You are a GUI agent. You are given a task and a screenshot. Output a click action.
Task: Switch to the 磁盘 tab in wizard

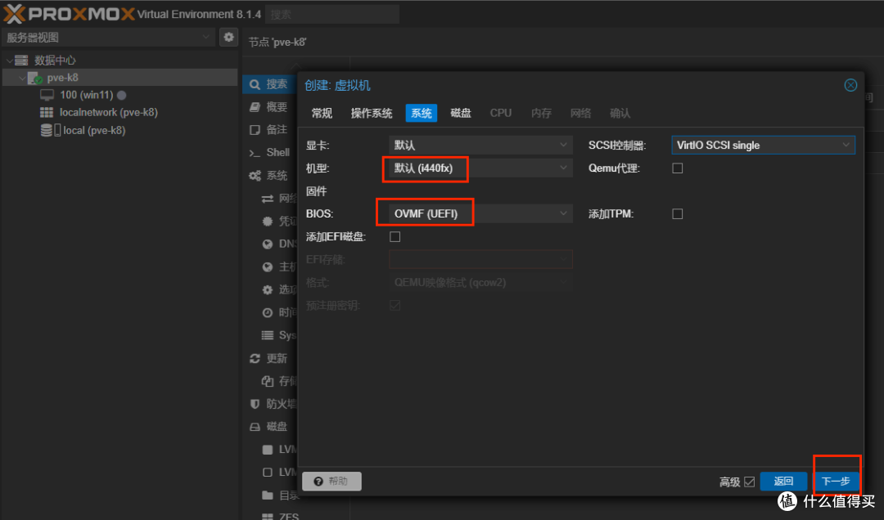[461, 114]
